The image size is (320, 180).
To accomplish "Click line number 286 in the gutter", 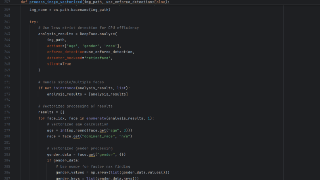I will [x=7, y=172].
